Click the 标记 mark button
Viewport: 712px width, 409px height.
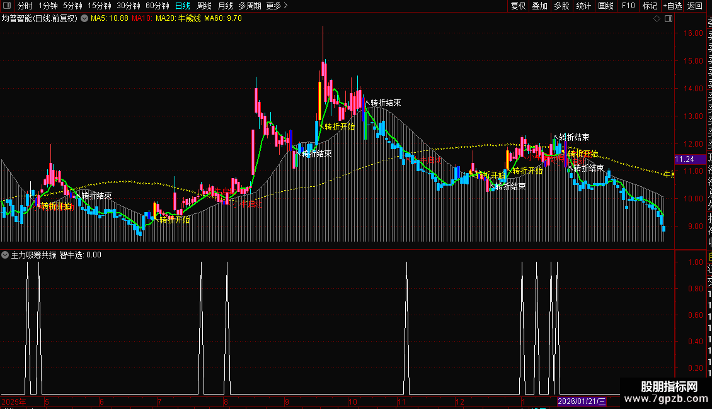point(650,6)
